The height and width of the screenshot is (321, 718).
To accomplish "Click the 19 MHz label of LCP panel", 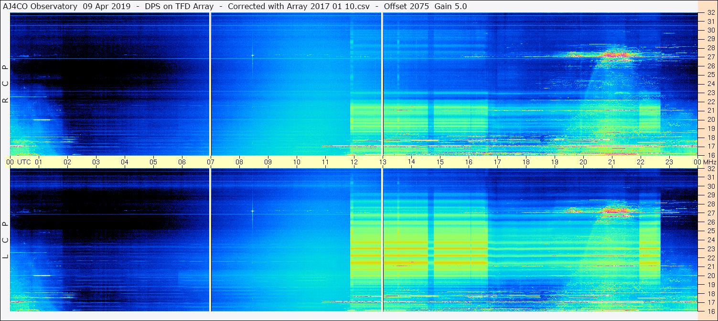I will tap(711, 285).
